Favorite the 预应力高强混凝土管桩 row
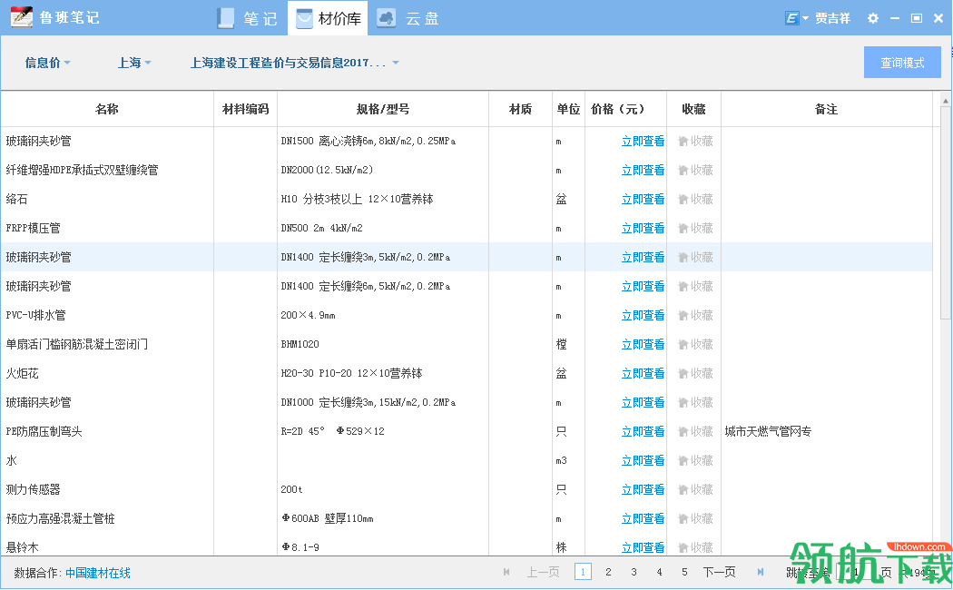The height and width of the screenshot is (590, 953). tap(695, 519)
